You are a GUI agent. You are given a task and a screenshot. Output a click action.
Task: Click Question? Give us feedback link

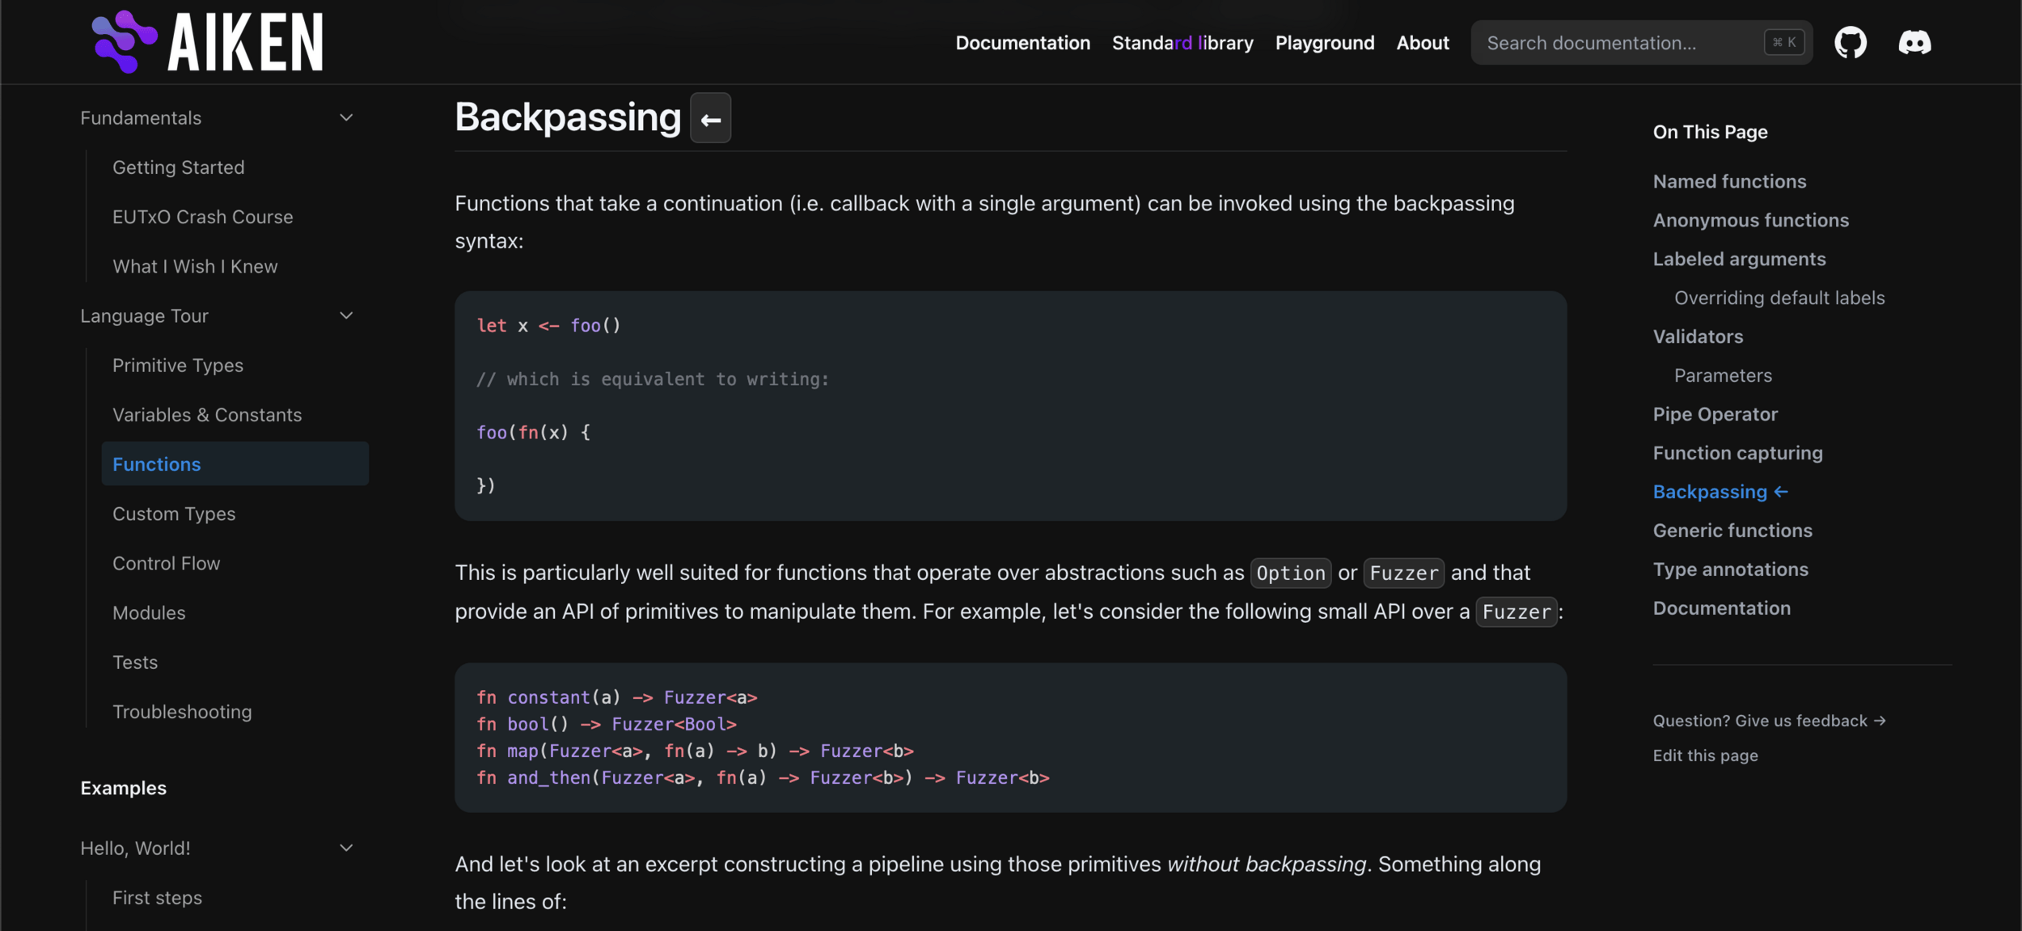point(1769,721)
